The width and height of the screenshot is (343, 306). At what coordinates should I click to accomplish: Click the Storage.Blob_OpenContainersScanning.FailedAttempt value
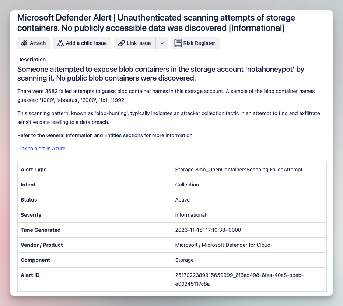click(239, 170)
